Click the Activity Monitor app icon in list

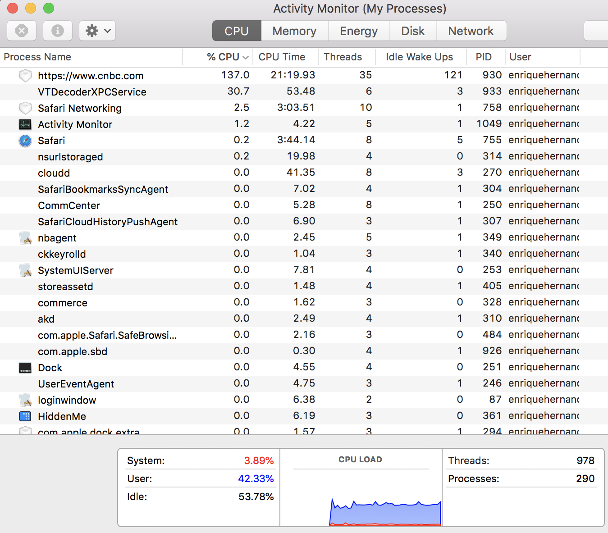(x=25, y=124)
